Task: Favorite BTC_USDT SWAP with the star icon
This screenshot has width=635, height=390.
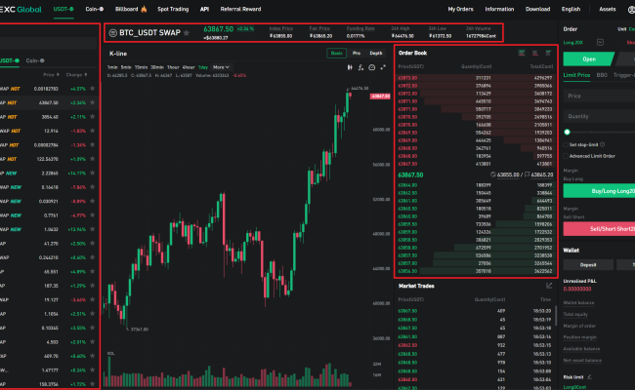Action: pyautogui.click(x=187, y=33)
